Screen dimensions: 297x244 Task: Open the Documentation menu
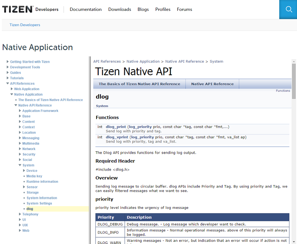pyautogui.click(x=86, y=9)
